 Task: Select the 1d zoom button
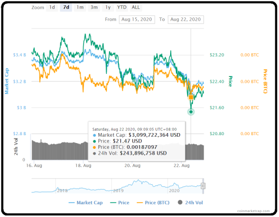52,7
